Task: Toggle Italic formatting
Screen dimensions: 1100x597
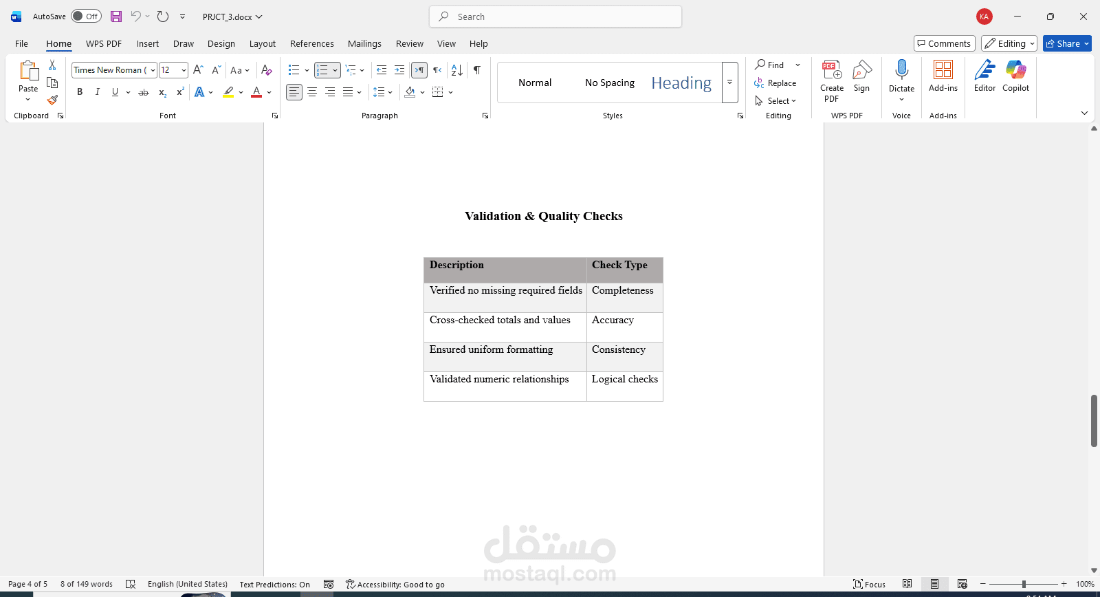Action: 98,92
